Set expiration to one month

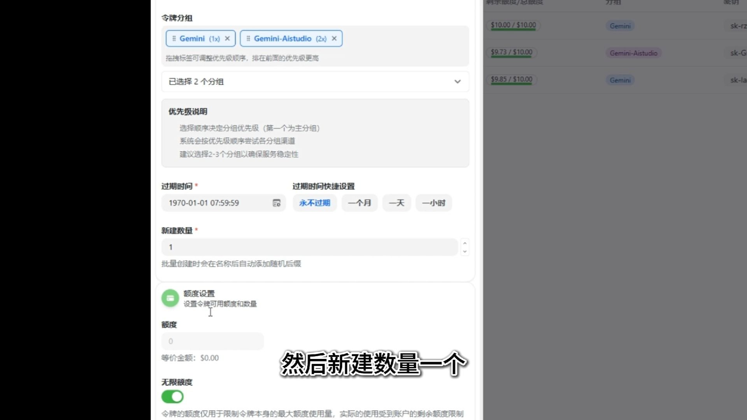[359, 203]
